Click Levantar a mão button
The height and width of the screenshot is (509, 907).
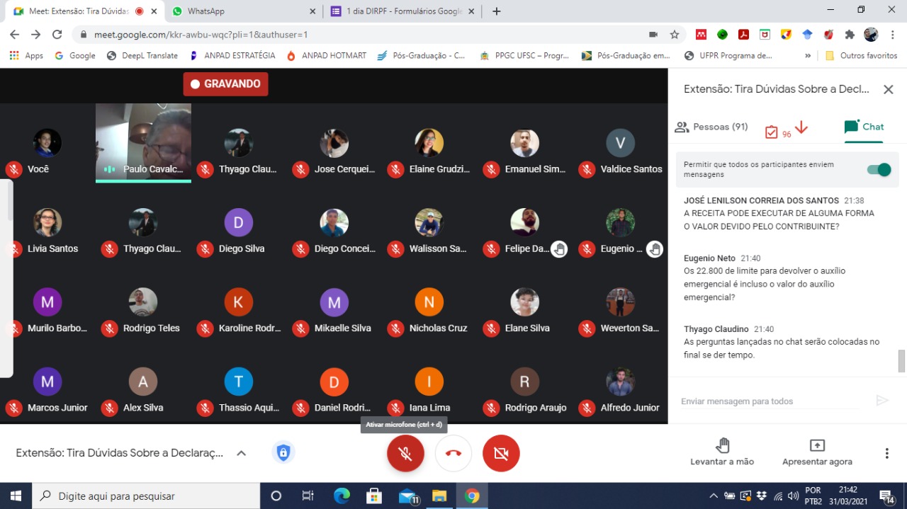click(722, 452)
